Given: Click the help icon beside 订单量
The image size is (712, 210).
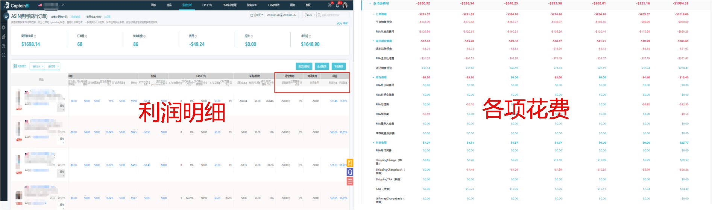Looking at the screenshot, I should 86,36.
